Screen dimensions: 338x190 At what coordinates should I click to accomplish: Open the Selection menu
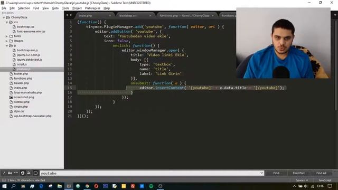(24, 8)
